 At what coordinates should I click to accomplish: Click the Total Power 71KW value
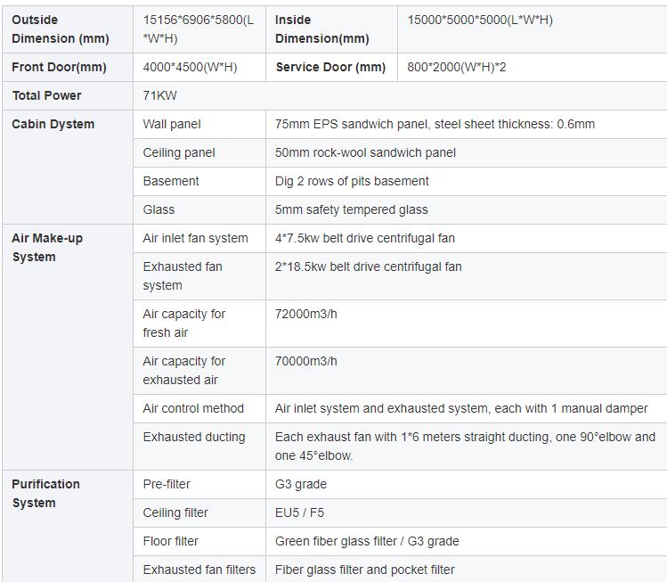click(x=162, y=95)
